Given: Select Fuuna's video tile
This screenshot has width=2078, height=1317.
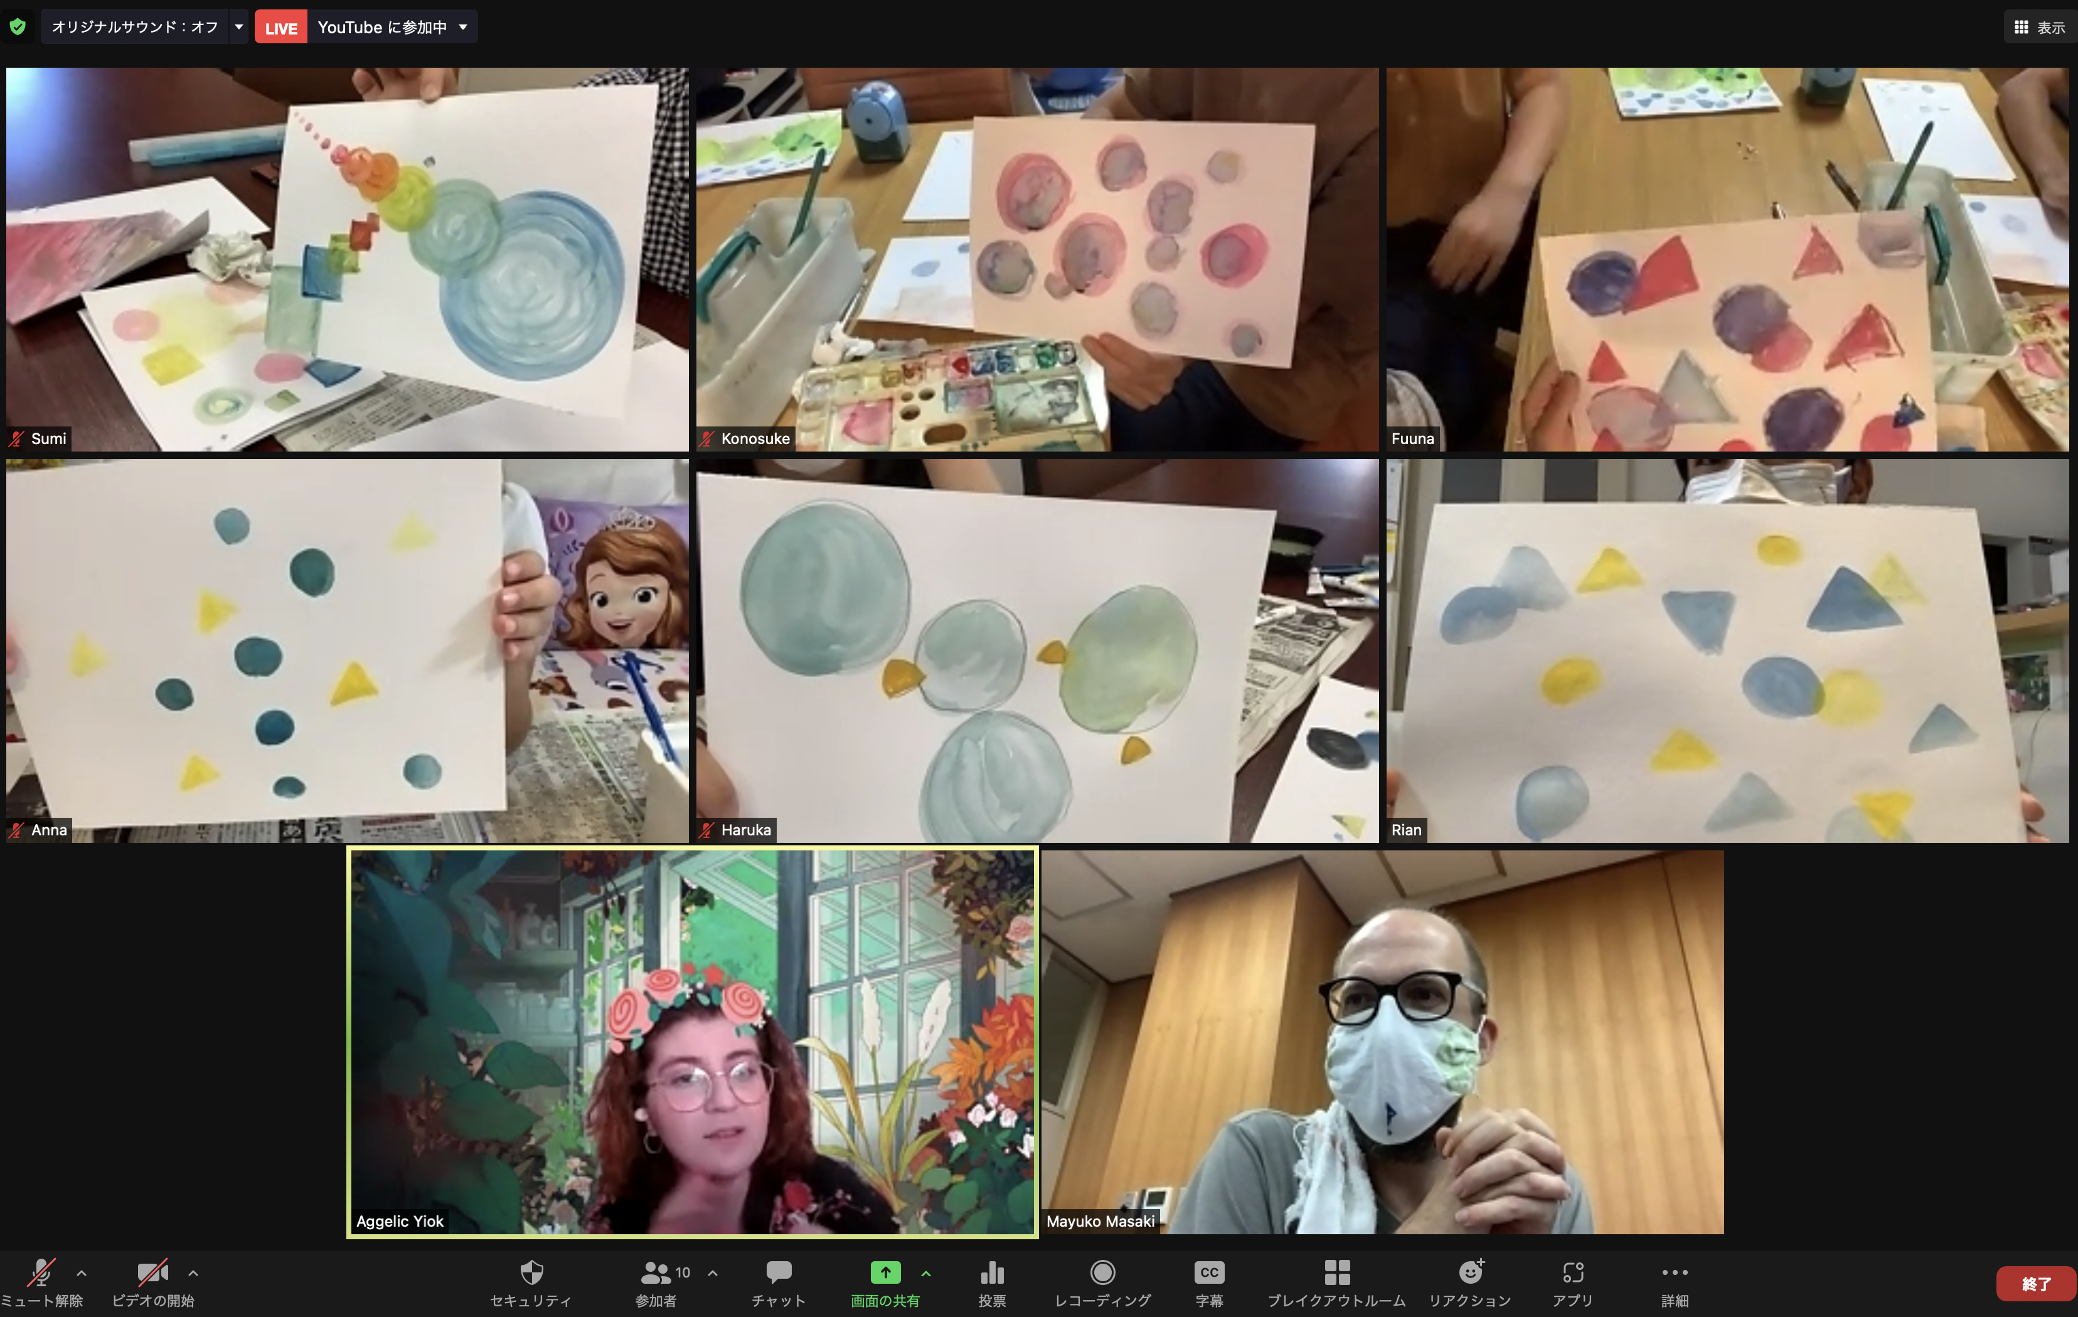Looking at the screenshot, I should click(1728, 260).
